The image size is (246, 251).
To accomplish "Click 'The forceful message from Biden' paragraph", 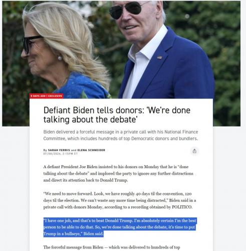I will click(112, 247).
